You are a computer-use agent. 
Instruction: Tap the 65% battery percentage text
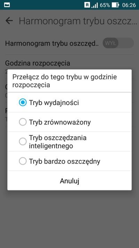click(105, 5)
